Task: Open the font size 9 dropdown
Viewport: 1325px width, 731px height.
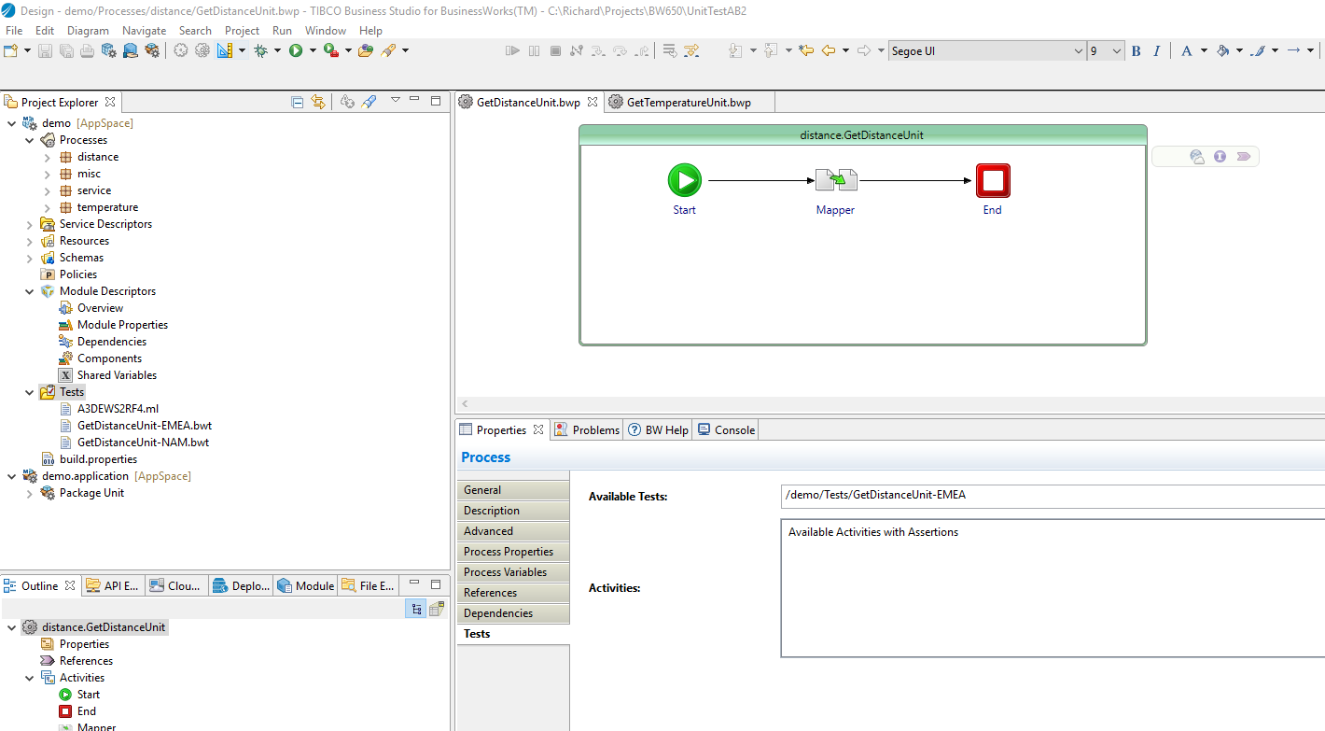Action: tap(1117, 51)
